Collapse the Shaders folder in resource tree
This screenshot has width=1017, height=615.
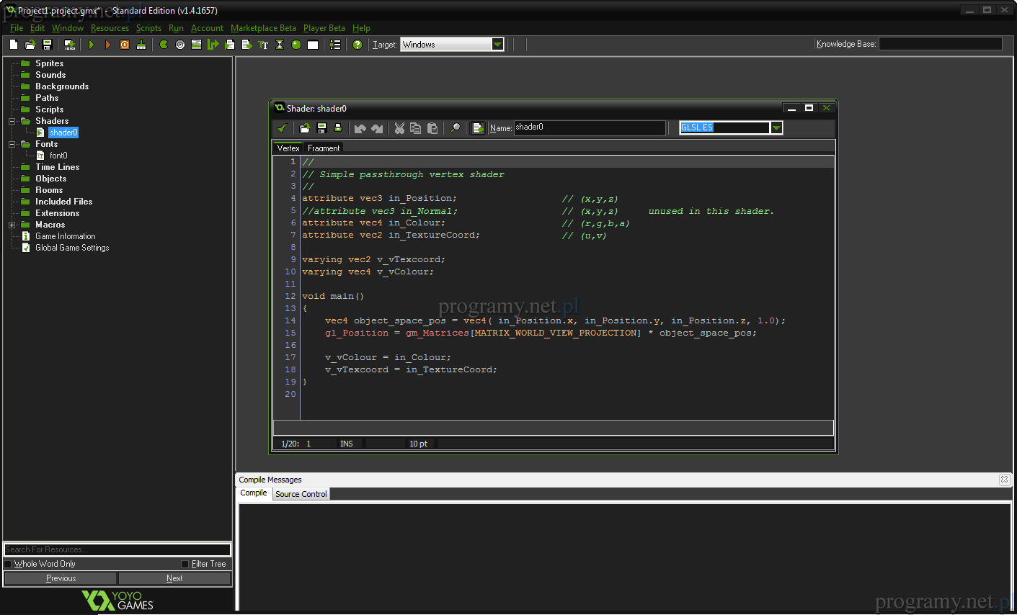pos(12,121)
